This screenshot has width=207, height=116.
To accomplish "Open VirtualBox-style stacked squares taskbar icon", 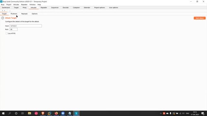I will (49, 113).
